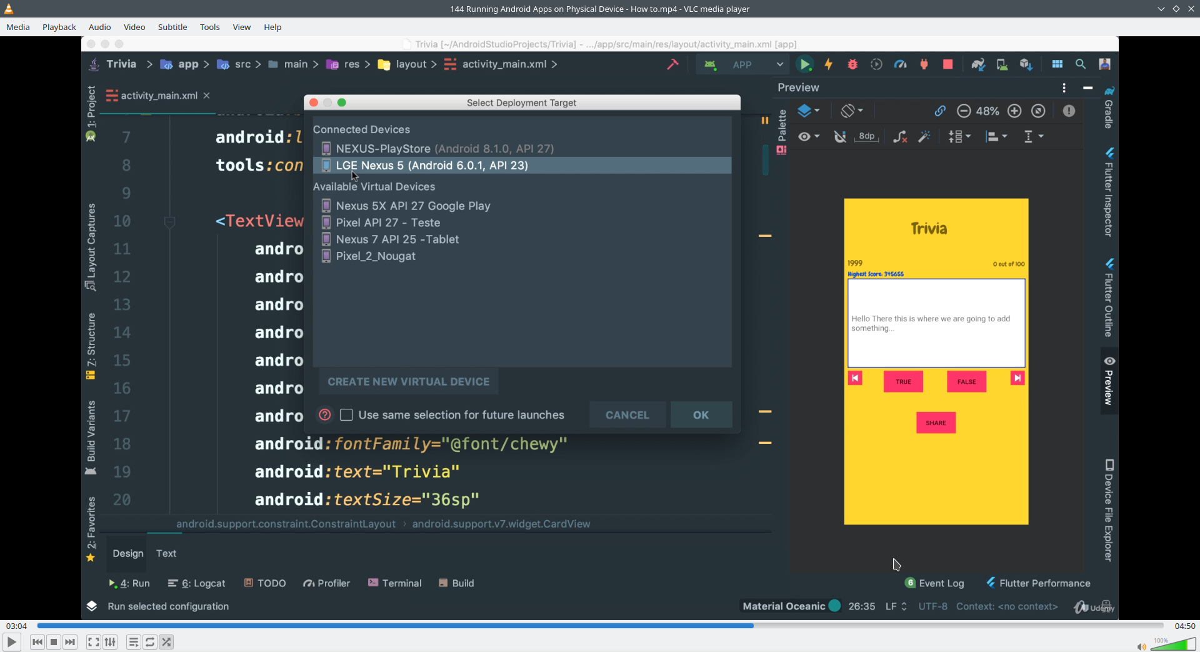This screenshot has height=652, width=1200.
Task: Collapse the TextView code fold marker
Action: click(x=169, y=221)
